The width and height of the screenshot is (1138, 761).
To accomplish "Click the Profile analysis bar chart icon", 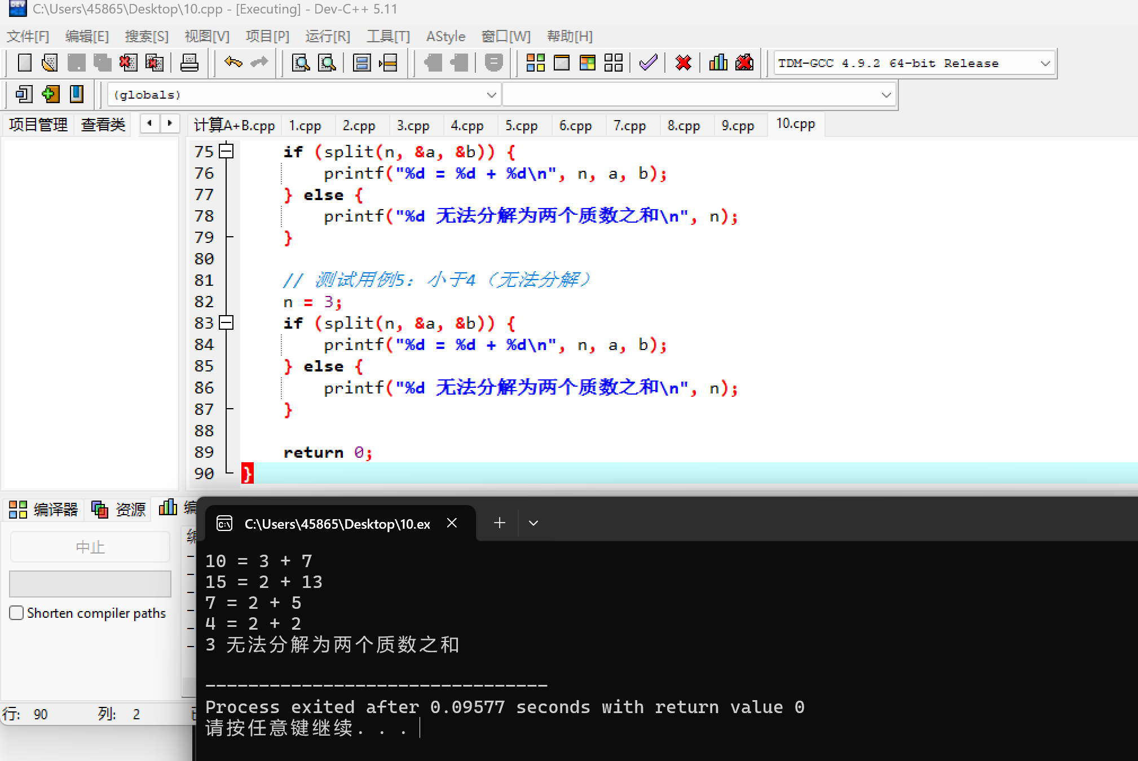I will click(718, 63).
